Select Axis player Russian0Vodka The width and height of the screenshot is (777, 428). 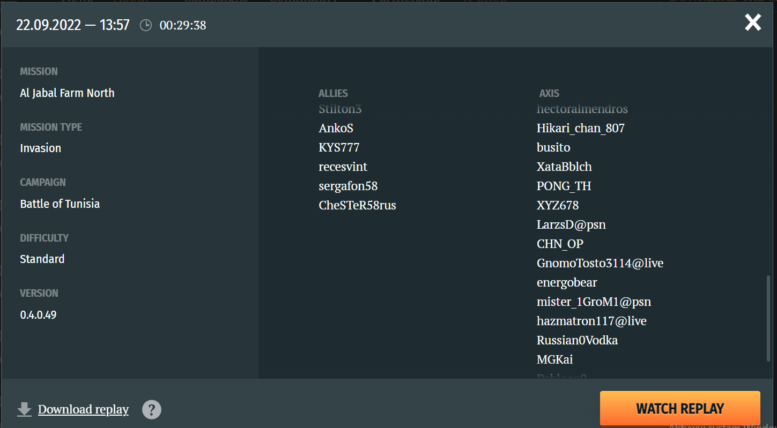pyautogui.click(x=577, y=340)
